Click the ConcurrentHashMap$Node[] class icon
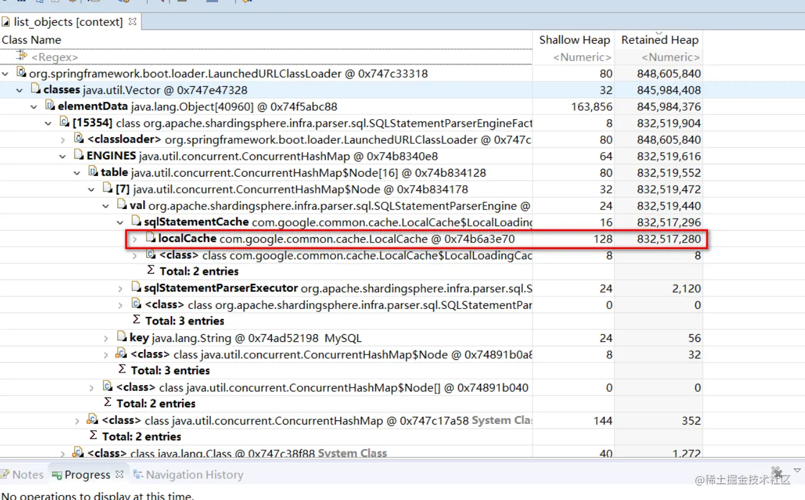The height and width of the screenshot is (500, 805). pyautogui.click(x=108, y=387)
